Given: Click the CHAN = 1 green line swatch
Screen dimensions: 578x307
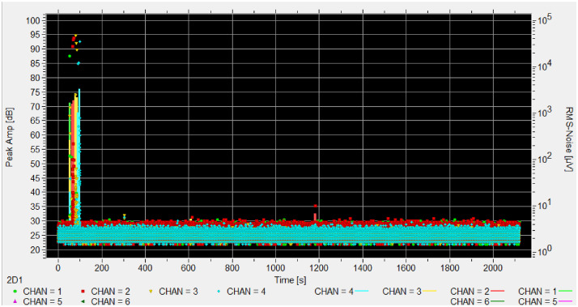Looking at the screenshot, I should point(565,292).
